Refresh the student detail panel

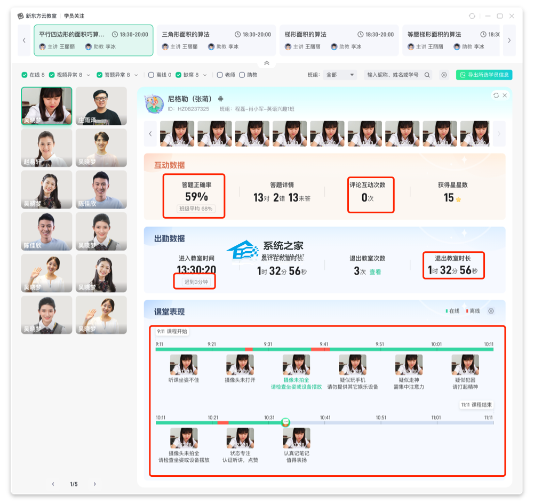click(x=496, y=95)
